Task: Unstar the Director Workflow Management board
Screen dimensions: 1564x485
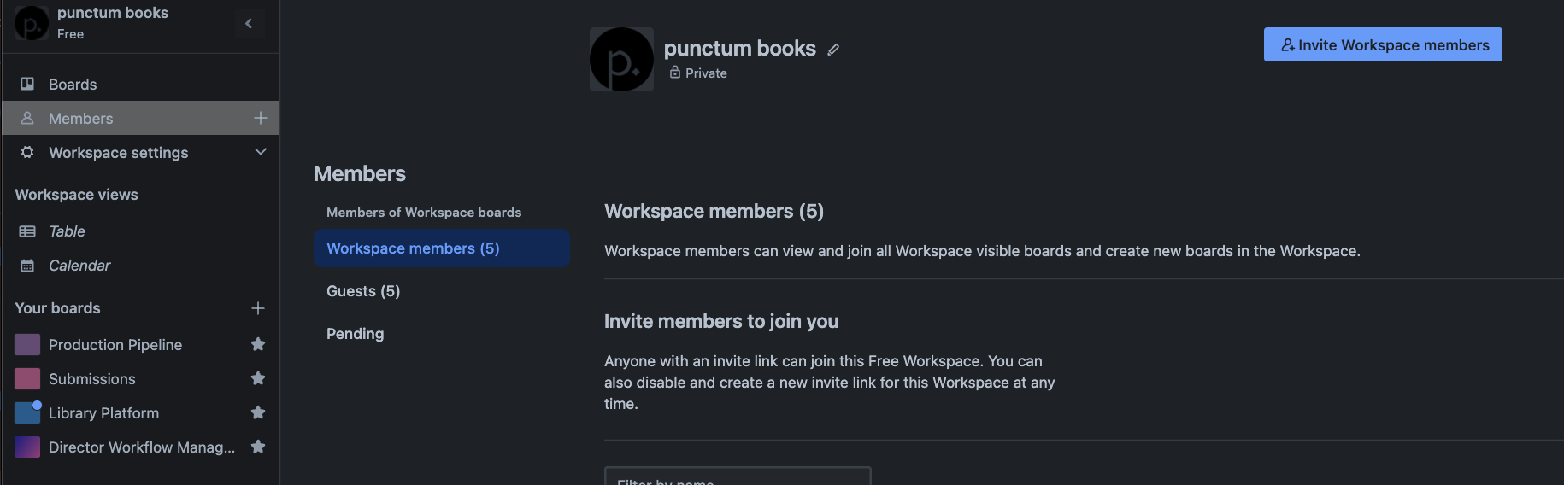Action: [258, 447]
